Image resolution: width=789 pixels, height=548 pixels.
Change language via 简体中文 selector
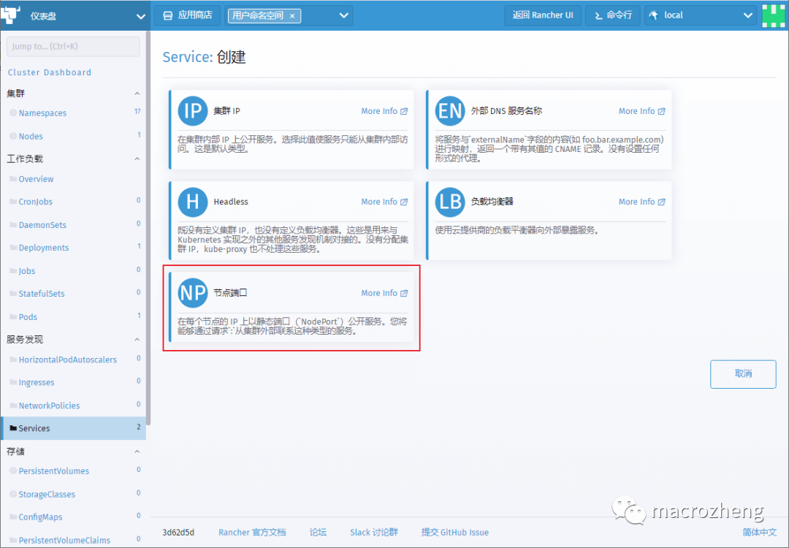tap(760, 533)
